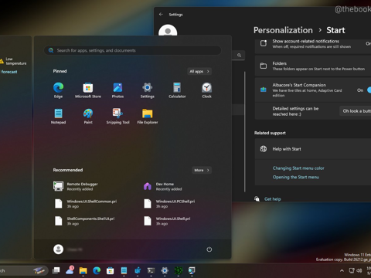This screenshot has width=371, height=278.
Task: Open 'Changing Start menu color' link
Action: 298,168
